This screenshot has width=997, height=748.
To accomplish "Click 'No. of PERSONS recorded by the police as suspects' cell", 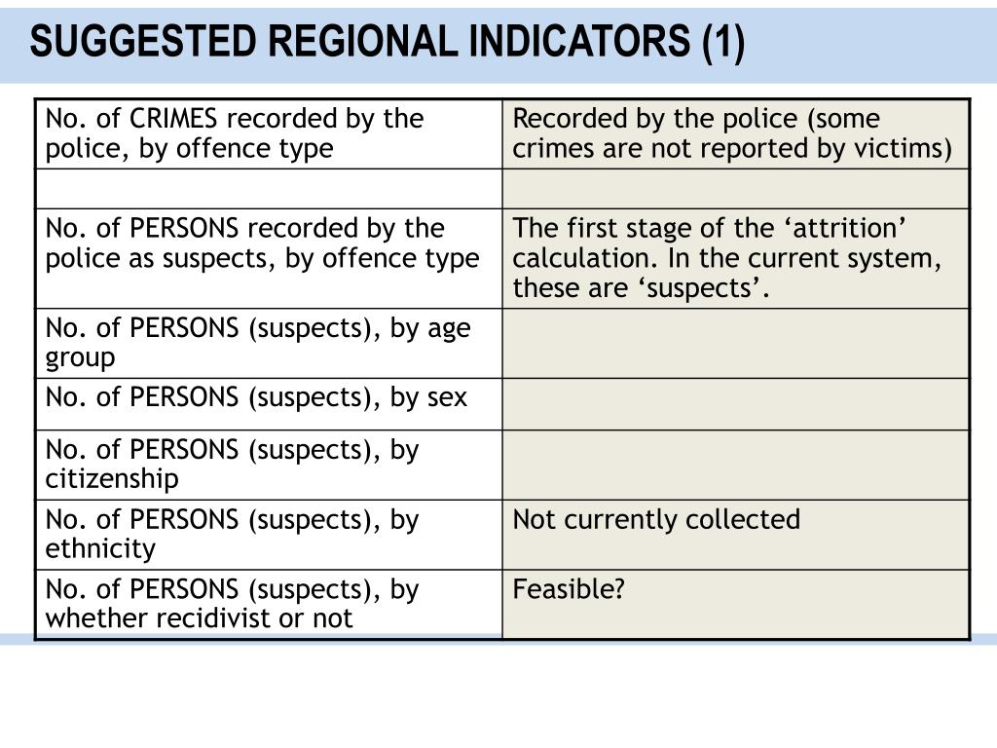I will tap(269, 259).
